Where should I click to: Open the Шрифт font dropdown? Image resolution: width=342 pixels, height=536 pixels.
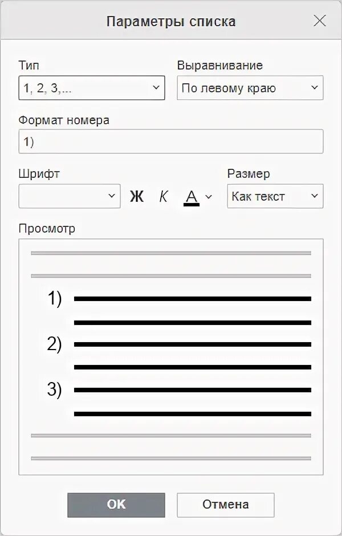pyautogui.click(x=70, y=196)
